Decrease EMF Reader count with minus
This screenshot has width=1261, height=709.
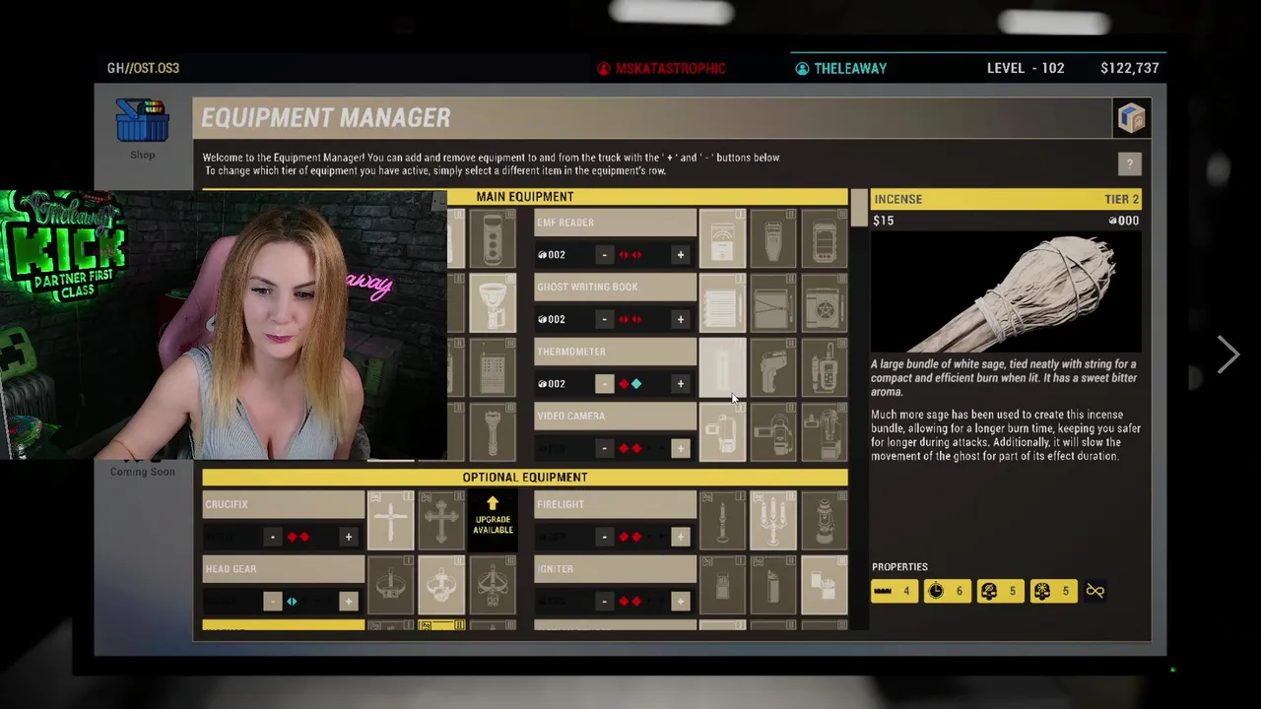coord(604,255)
